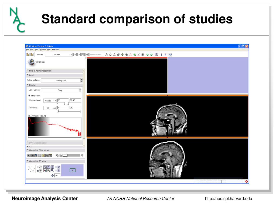Click the red error log icon
The height and width of the screenshot is (207, 276).
coord(246,181)
